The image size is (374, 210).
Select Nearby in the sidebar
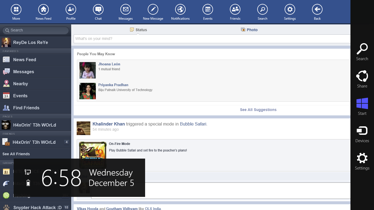click(x=36, y=84)
